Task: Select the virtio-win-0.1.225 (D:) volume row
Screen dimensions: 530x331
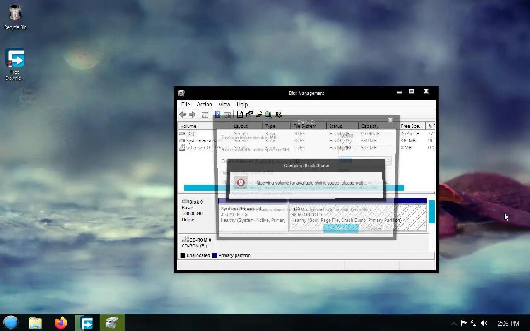Action: click(306, 147)
